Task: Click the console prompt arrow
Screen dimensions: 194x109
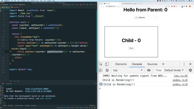Action: 100,88
